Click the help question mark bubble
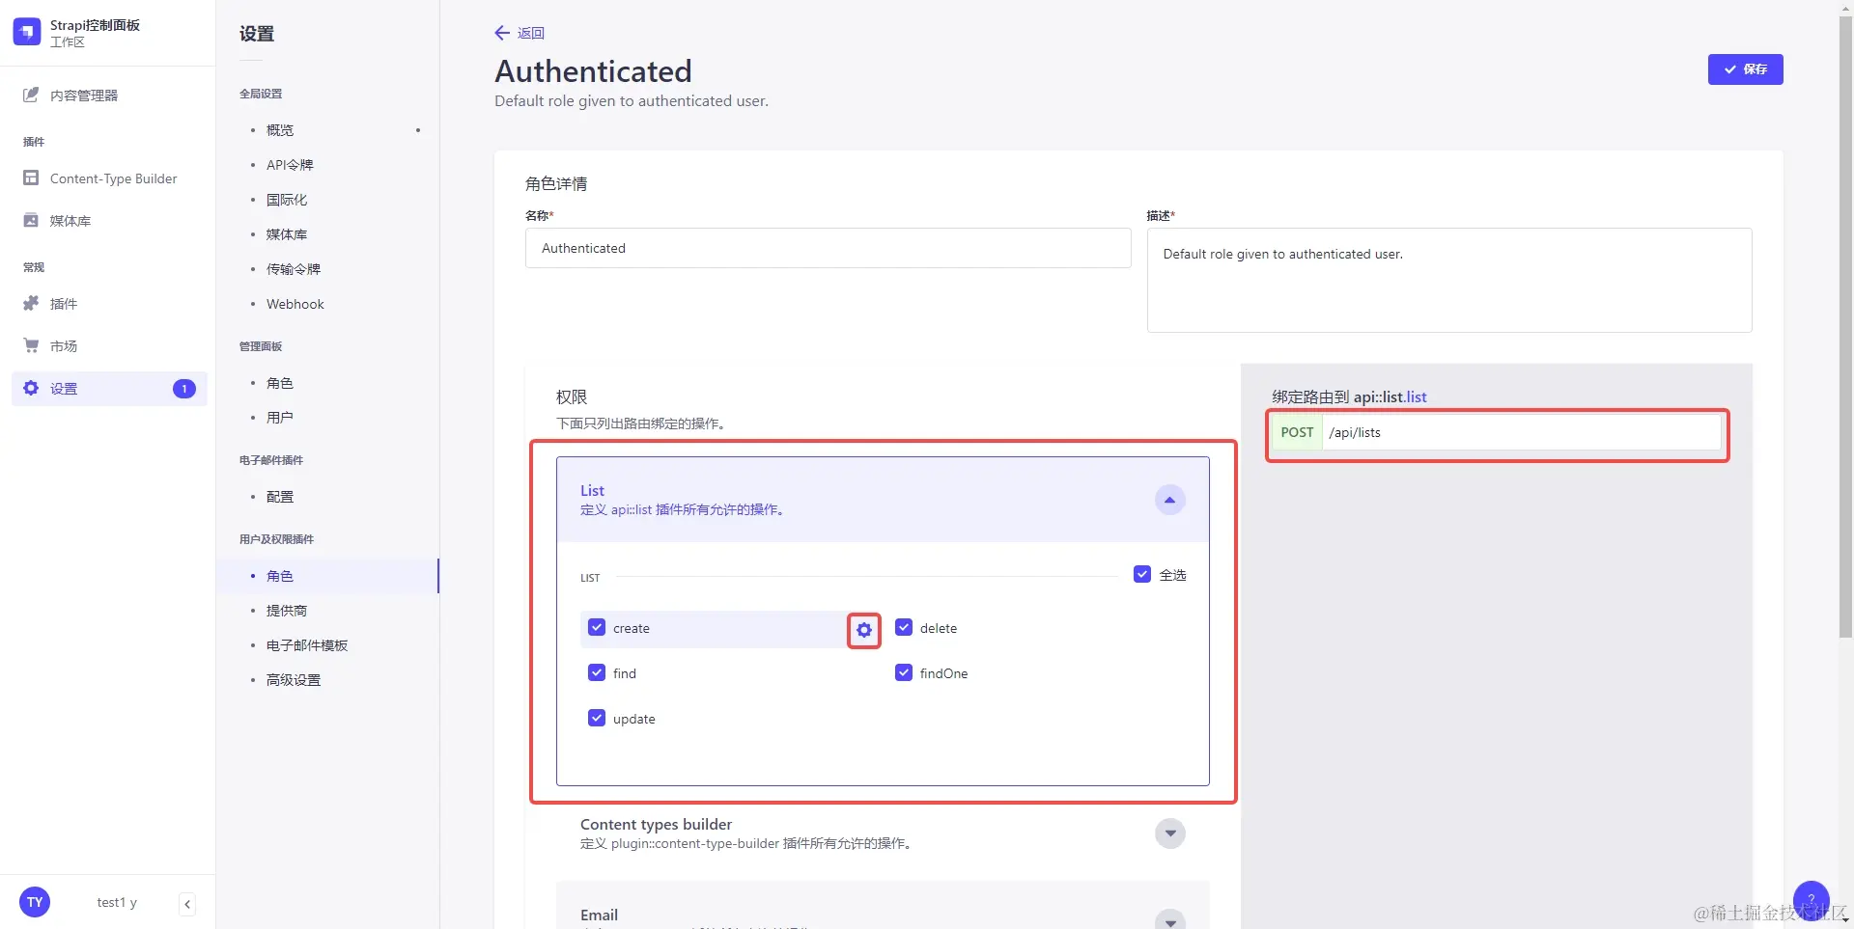The image size is (1854, 929). [1811, 899]
